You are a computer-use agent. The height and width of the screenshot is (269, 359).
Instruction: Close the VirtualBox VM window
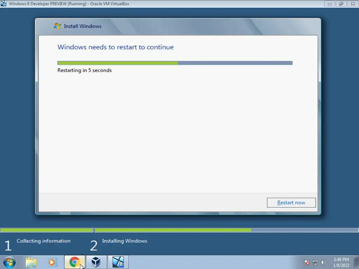(353, 4)
